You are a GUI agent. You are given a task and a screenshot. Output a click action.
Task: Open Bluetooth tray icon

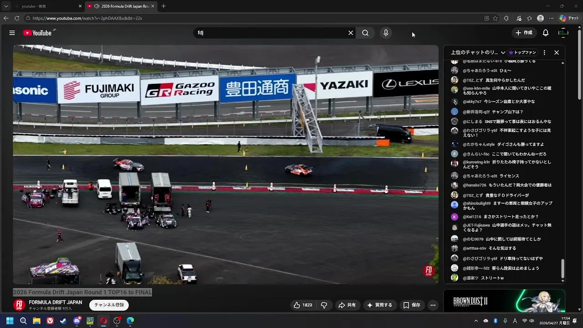click(496, 321)
